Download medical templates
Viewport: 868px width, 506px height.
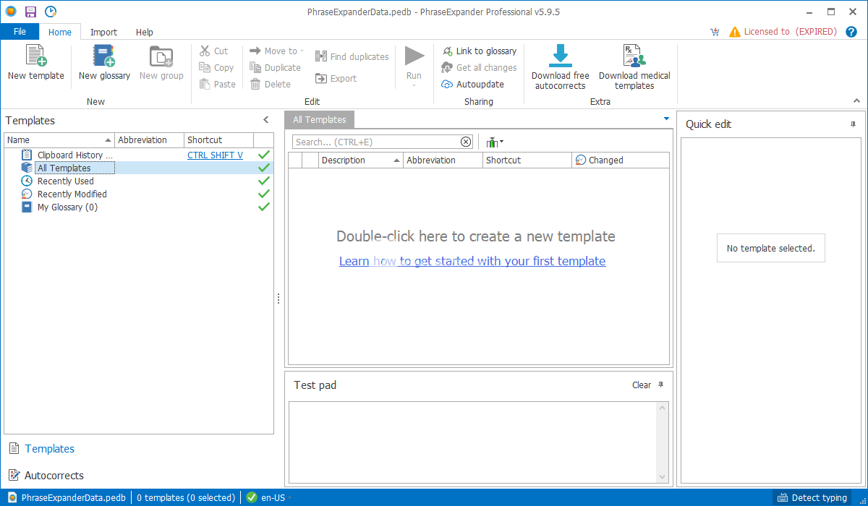[634, 67]
